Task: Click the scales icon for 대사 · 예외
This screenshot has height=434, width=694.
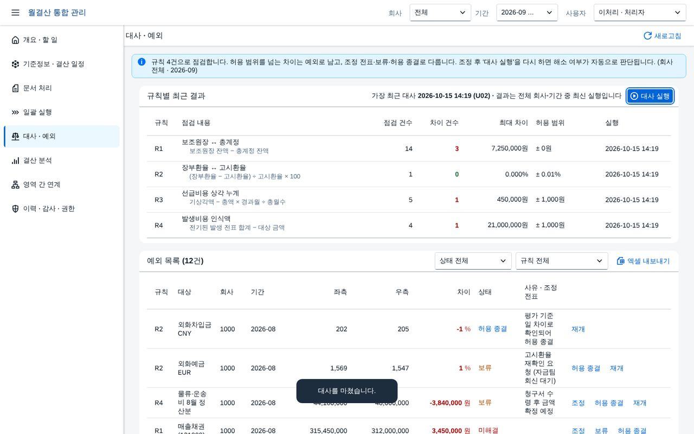Action: click(x=15, y=136)
